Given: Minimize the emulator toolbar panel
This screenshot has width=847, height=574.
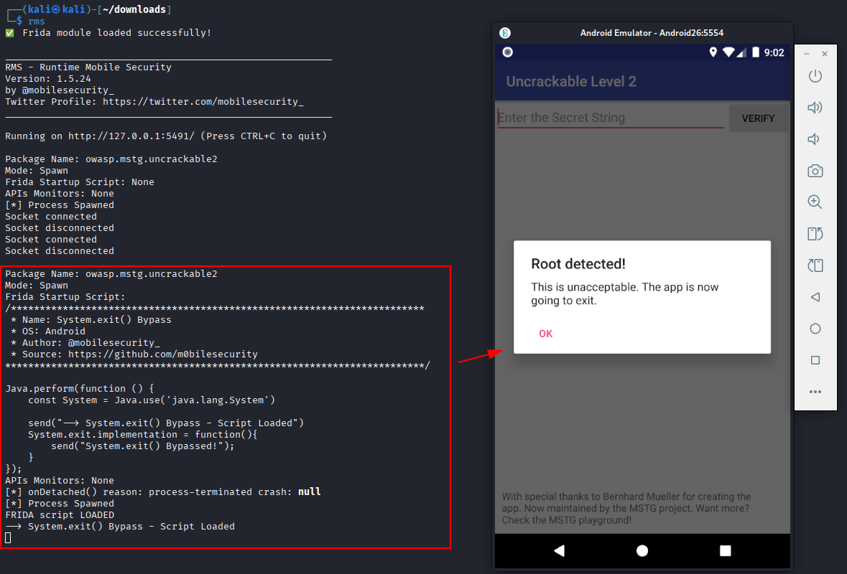Looking at the screenshot, I should 807,55.
